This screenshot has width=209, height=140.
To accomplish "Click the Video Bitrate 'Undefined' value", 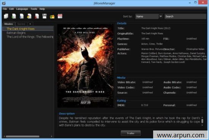I will [147, 82].
